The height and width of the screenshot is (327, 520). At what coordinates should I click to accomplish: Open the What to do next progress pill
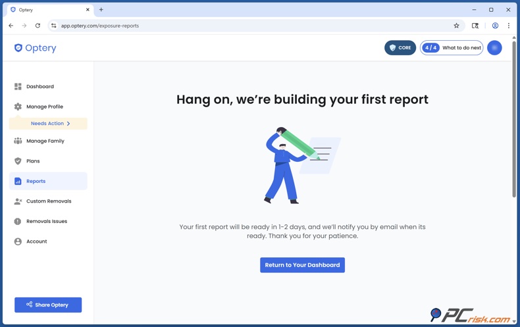pyautogui.click(x=452, y=48)
